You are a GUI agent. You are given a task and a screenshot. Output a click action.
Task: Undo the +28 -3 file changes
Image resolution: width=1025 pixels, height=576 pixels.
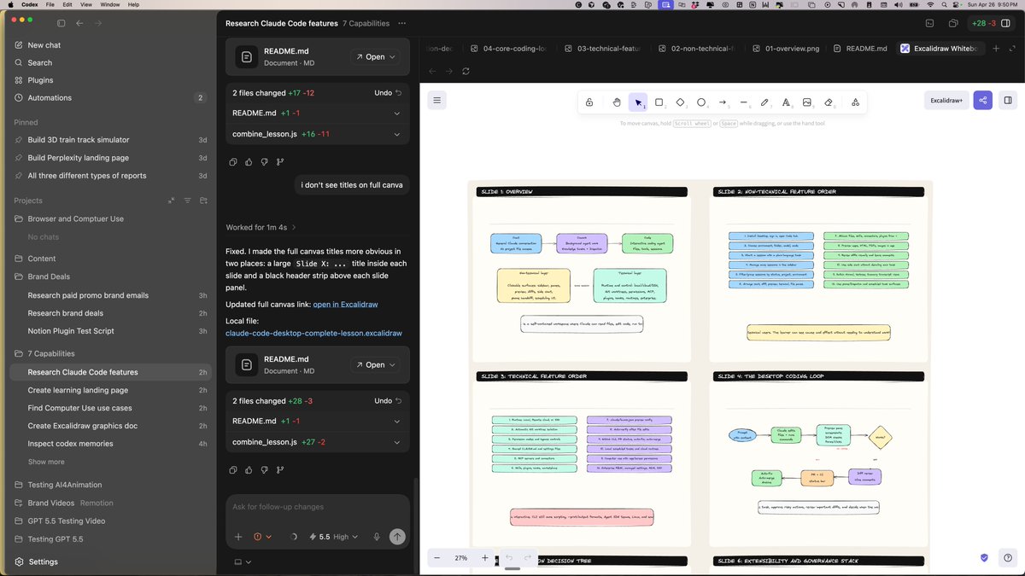388,400
